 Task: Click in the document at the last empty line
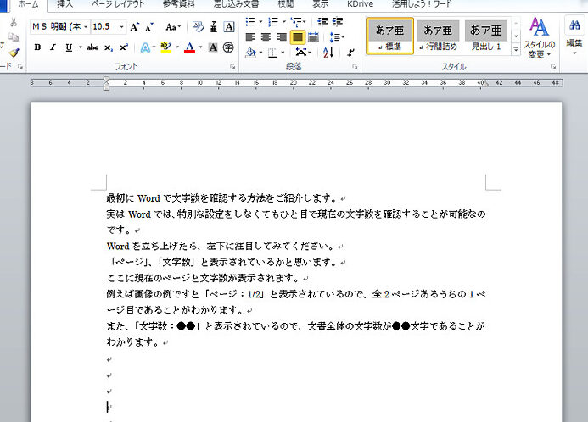pos(109,407)
